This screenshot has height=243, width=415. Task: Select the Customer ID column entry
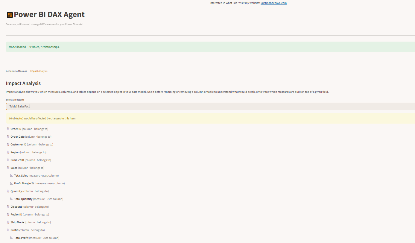pyautogui.click(x=19, y=145)
